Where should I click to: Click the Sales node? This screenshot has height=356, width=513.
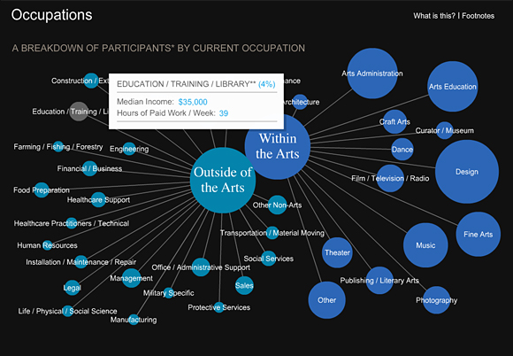coord(244,285)
